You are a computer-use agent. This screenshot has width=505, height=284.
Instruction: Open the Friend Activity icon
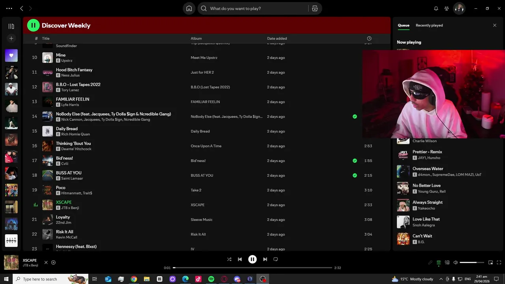pos(447,8)
